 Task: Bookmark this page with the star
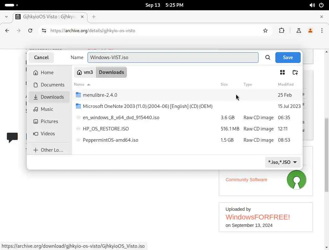coord(265,31)
